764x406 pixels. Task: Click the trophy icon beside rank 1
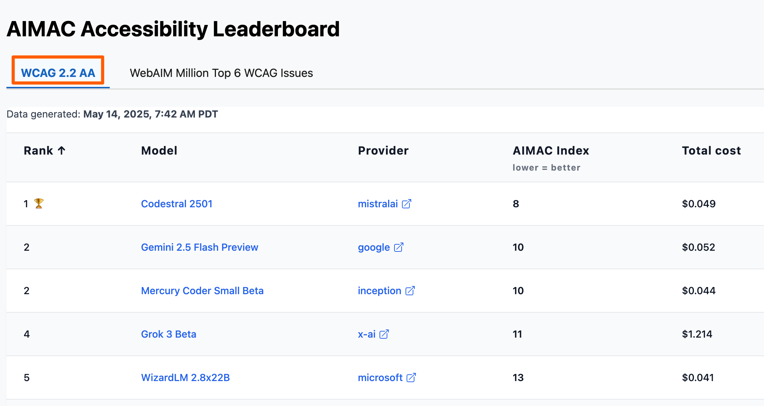click(38, 204)
